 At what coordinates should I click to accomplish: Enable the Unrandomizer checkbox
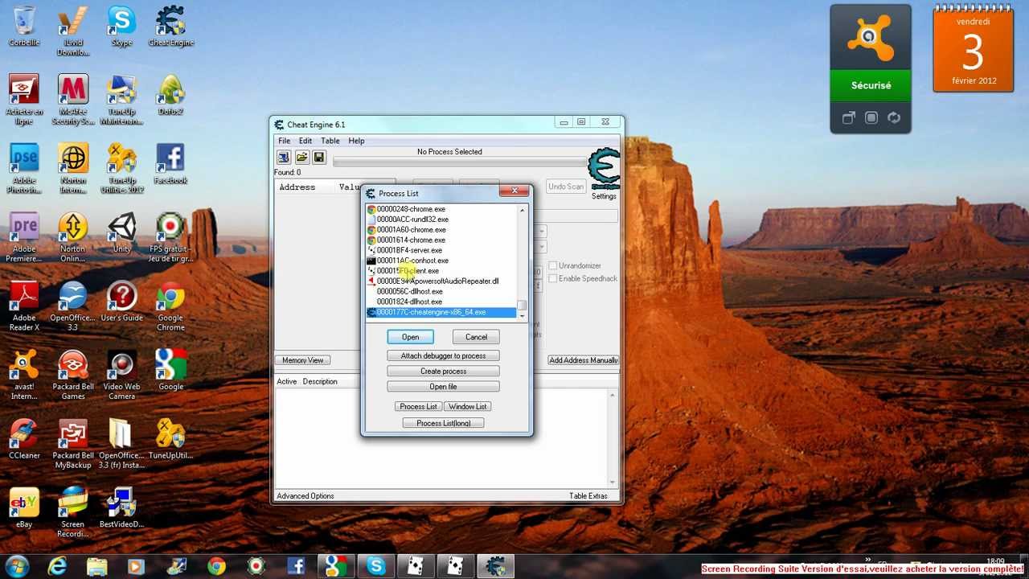(x=553, y=265)
